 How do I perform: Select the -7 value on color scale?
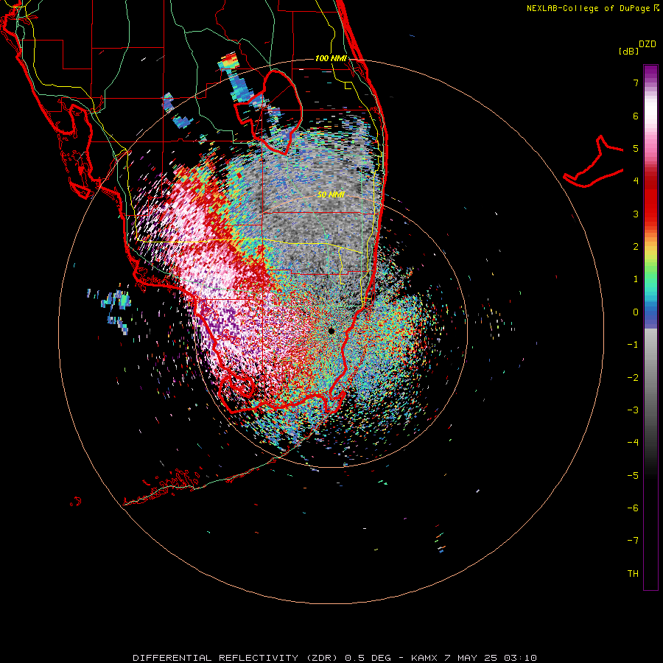[633, 541]
